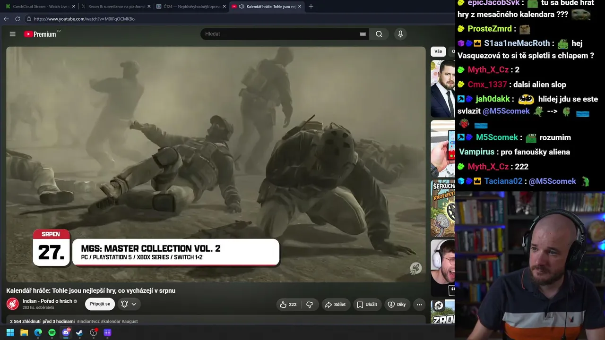
Task: View site info icon beside the URL
Action: pos(29,19)
